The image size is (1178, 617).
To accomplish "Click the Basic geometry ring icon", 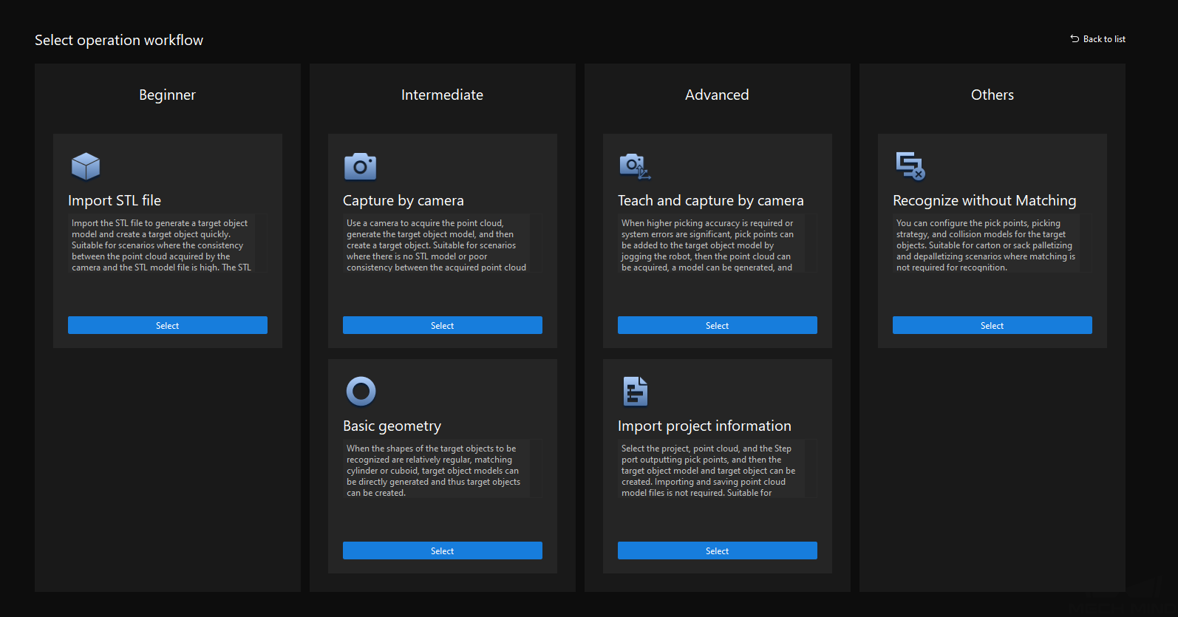I will click(x=361, y=392).
